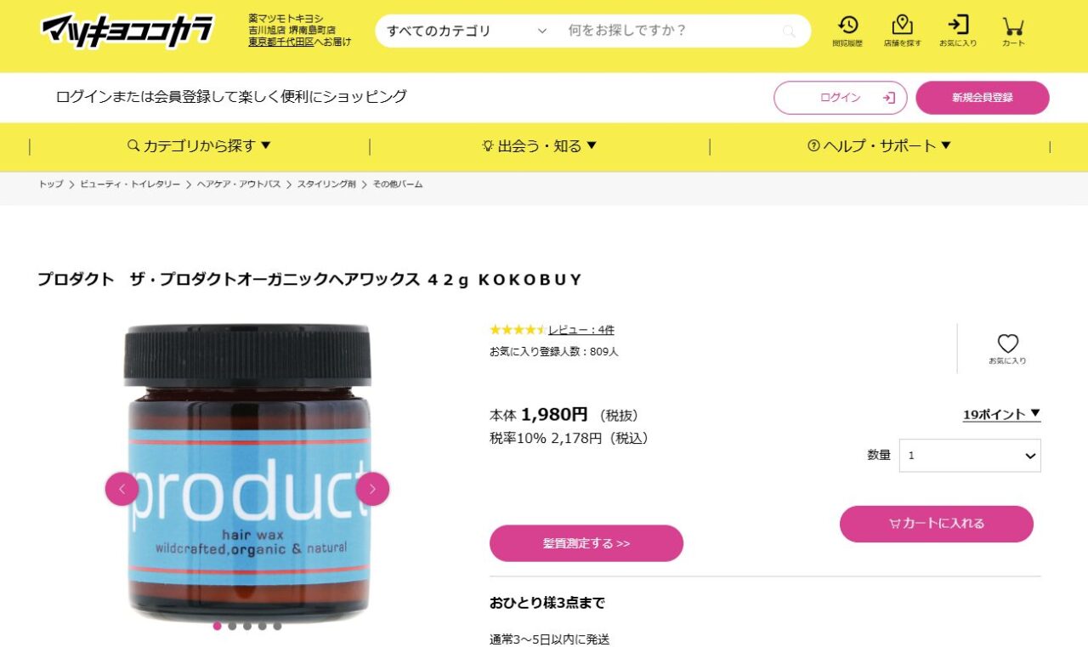This screenshot has height=647, width=1088.
Task: Open the 出会う・知る menu
Action: click(539, 146)
